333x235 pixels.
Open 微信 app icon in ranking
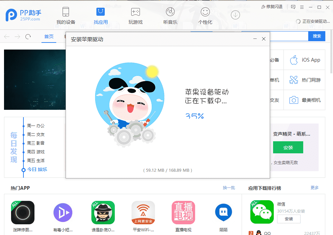[262, 212]
